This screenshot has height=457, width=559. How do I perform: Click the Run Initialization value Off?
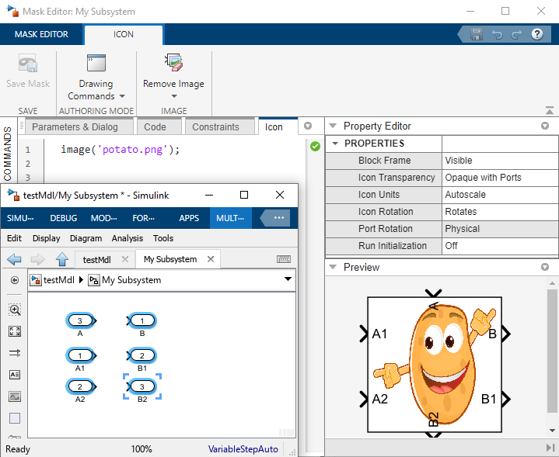point(500,246)
